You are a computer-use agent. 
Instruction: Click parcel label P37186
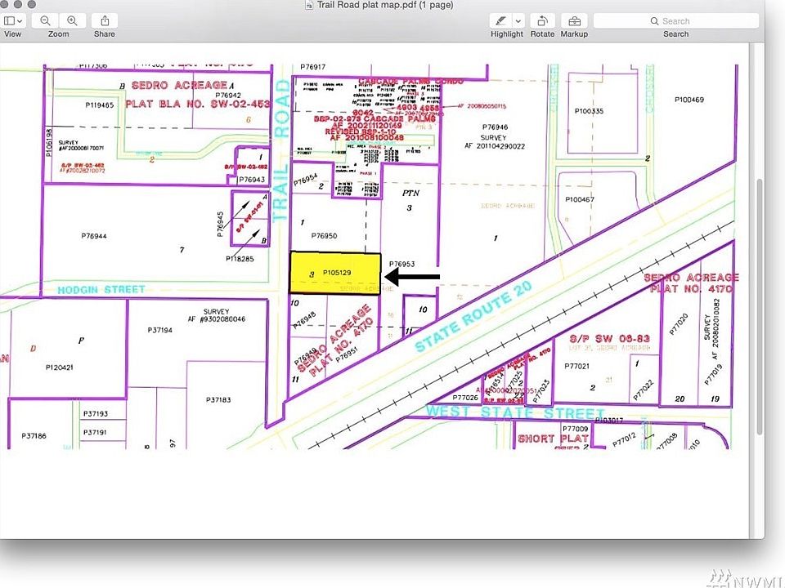pos(34,436)
